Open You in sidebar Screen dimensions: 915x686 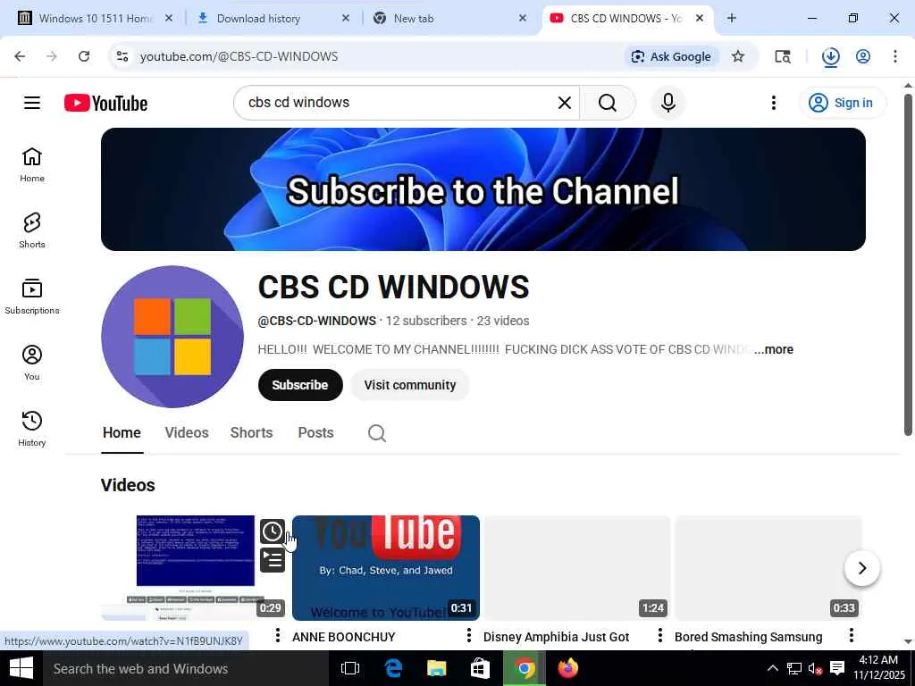pyautogui.click(x=32, y=363)
